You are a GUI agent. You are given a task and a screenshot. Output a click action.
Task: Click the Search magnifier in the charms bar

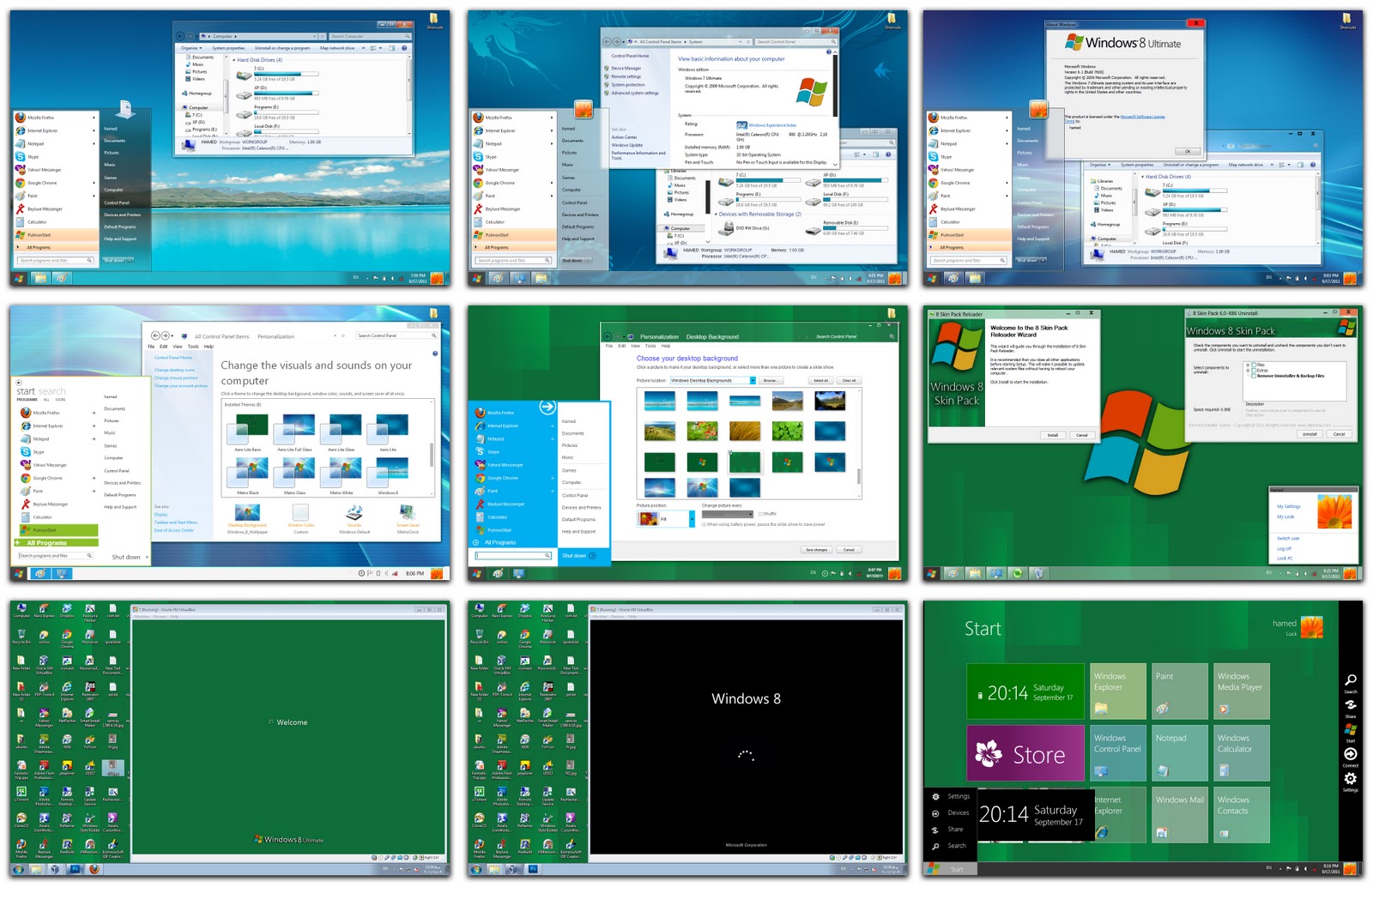(1350, 680)
